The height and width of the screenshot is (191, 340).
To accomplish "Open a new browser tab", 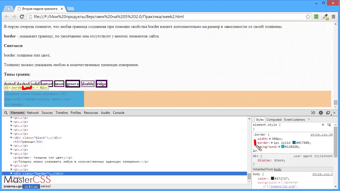I will point(70,9).
